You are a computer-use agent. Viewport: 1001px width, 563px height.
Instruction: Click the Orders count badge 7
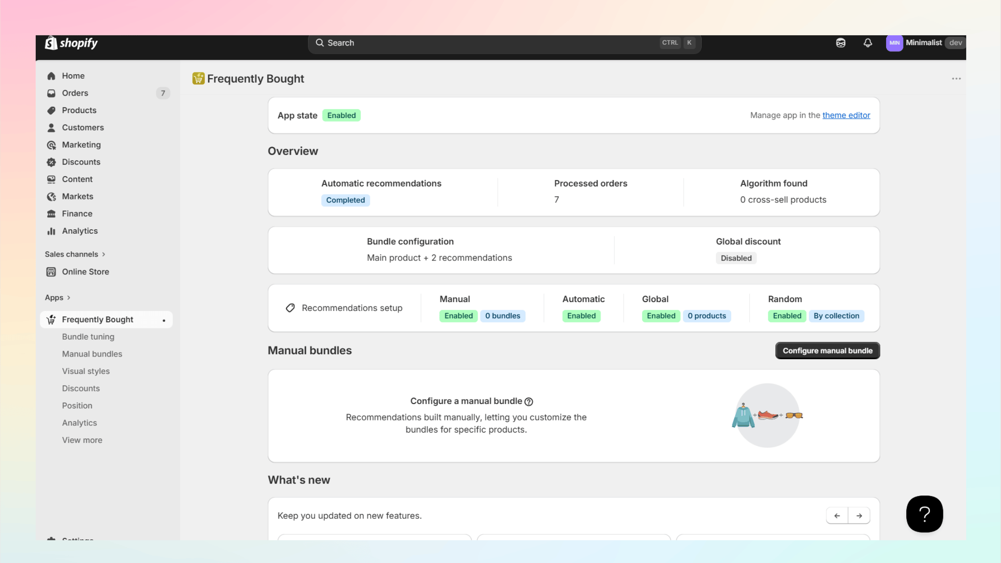[x=163, y=93]
